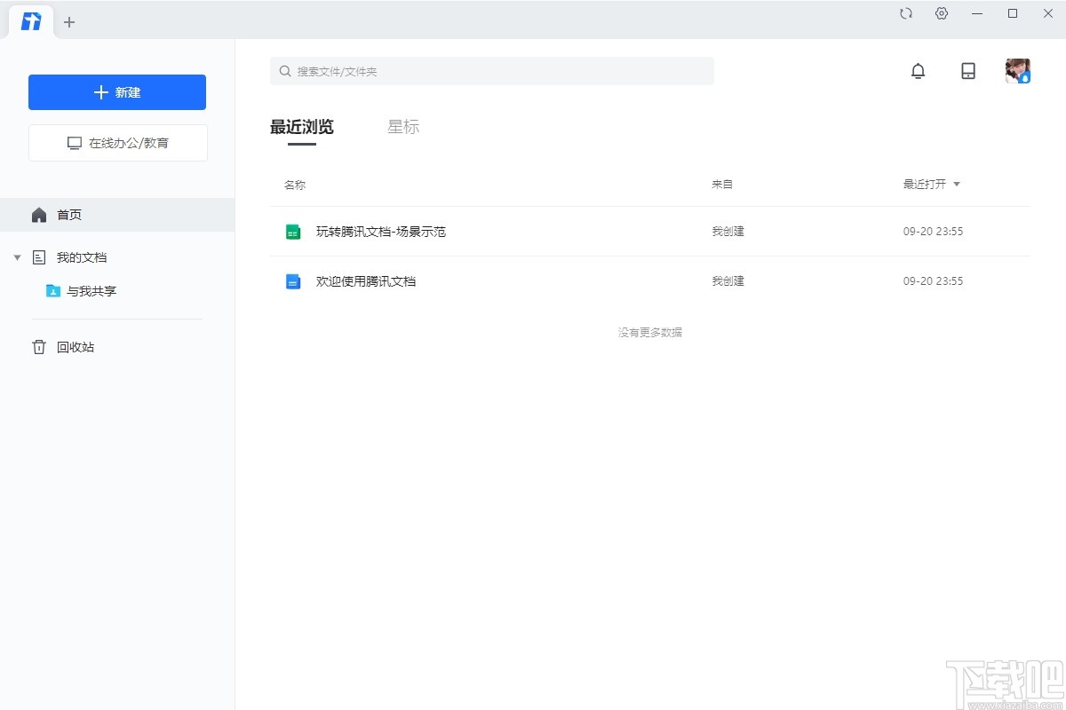Open your profile avatar
Image resolution: width=1066 pixels, height=710 pixels.
[x=1016, y=70]
